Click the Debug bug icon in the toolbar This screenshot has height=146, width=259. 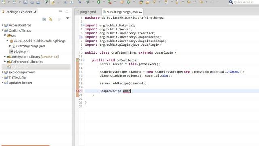88,2
